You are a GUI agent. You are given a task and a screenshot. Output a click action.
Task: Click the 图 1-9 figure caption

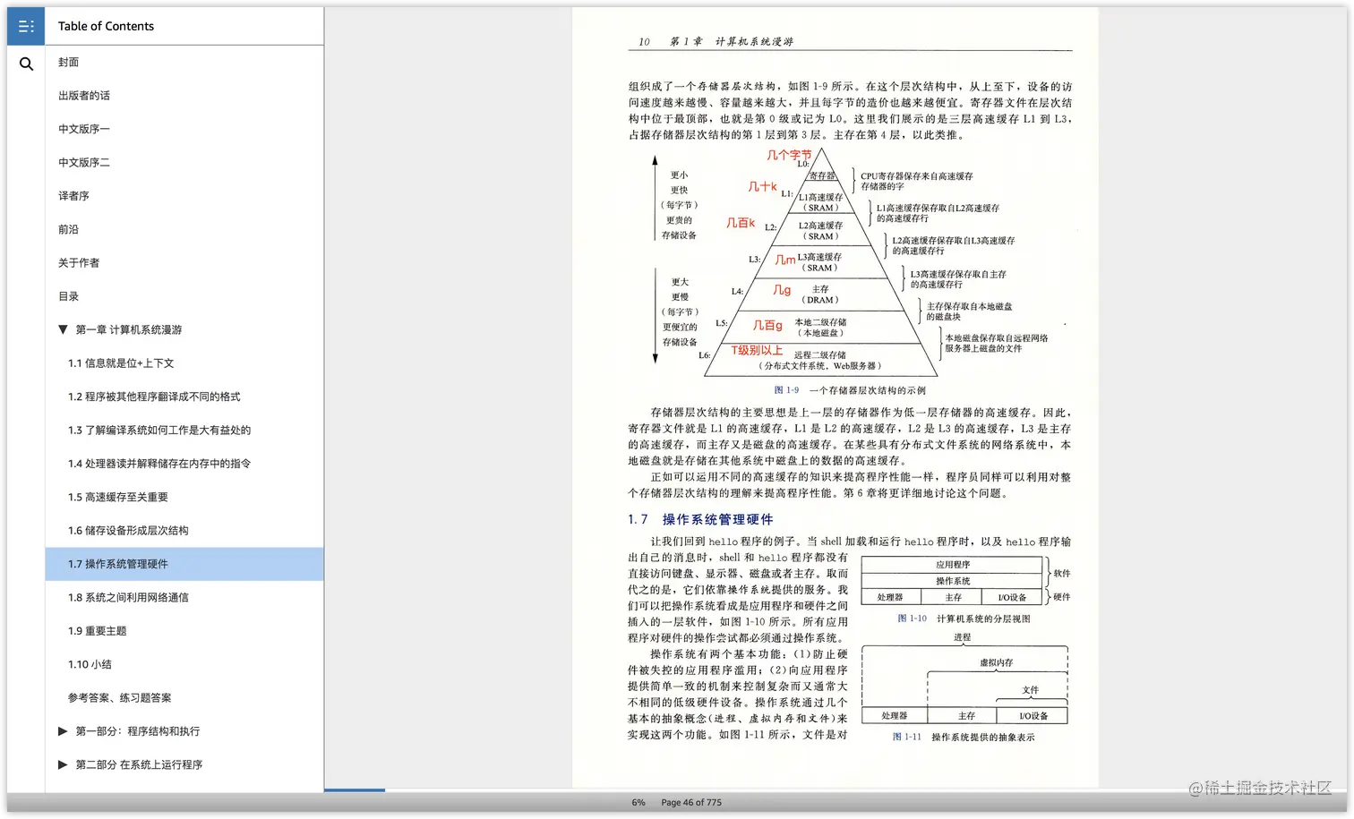point(850,390)
